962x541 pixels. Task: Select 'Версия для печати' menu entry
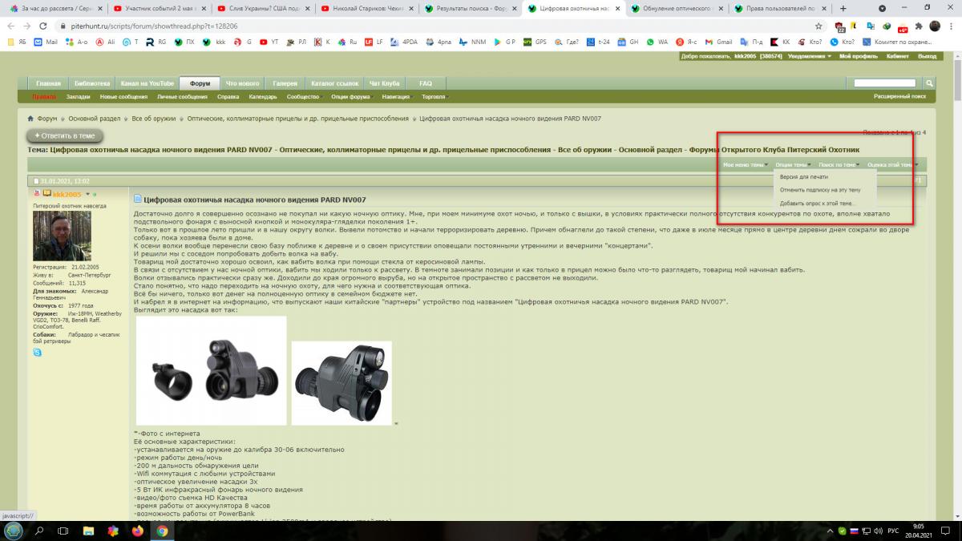[x=804, y=176]
